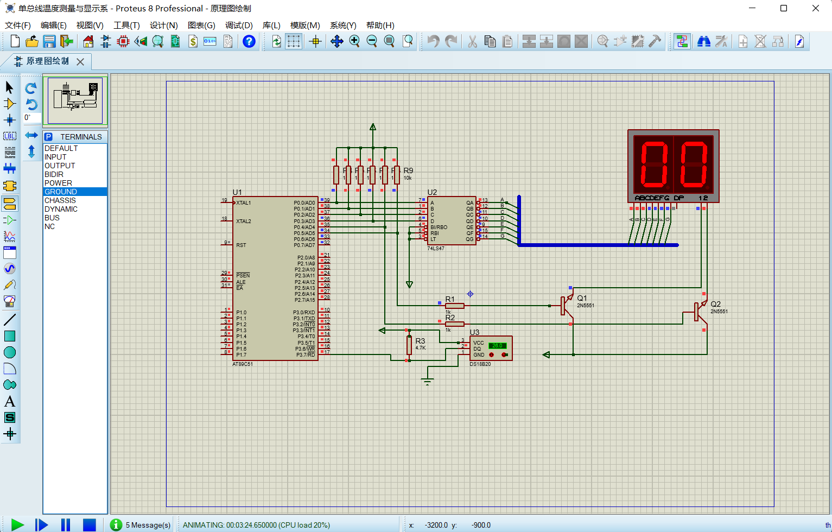The width and height of the screenshot is (832, 532).
Task: Select DEFAULT in the terminals list
Action: click(75, 148)
